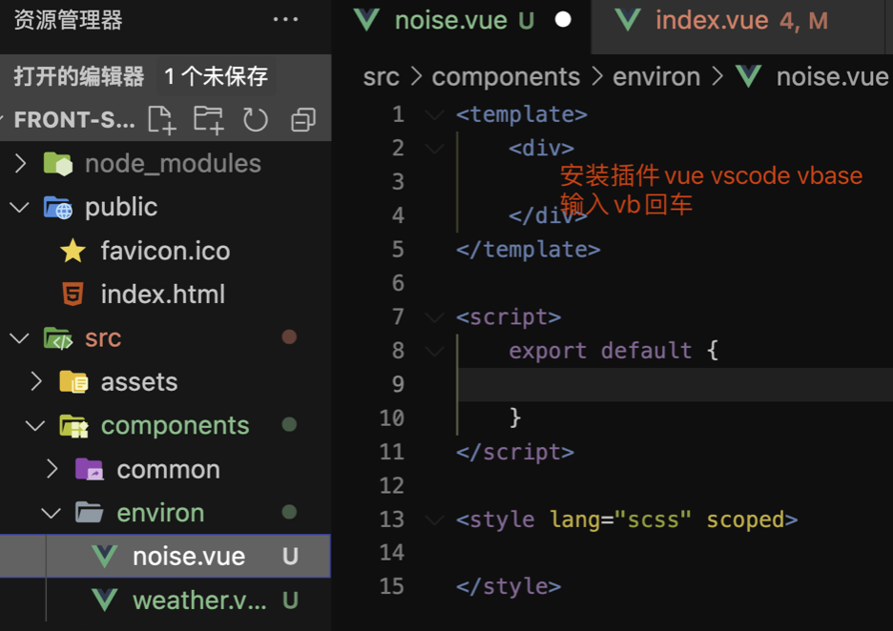The image size is (893, 631).
Task: Click the node_modules folder icon
Action: [58, 164]
